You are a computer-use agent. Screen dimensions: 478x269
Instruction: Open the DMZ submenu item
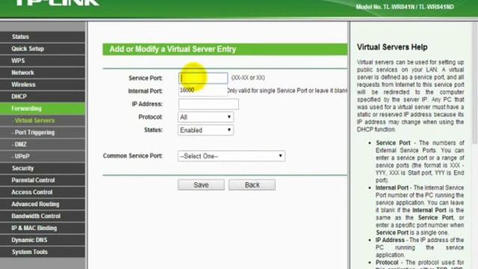tap(43, 144)
